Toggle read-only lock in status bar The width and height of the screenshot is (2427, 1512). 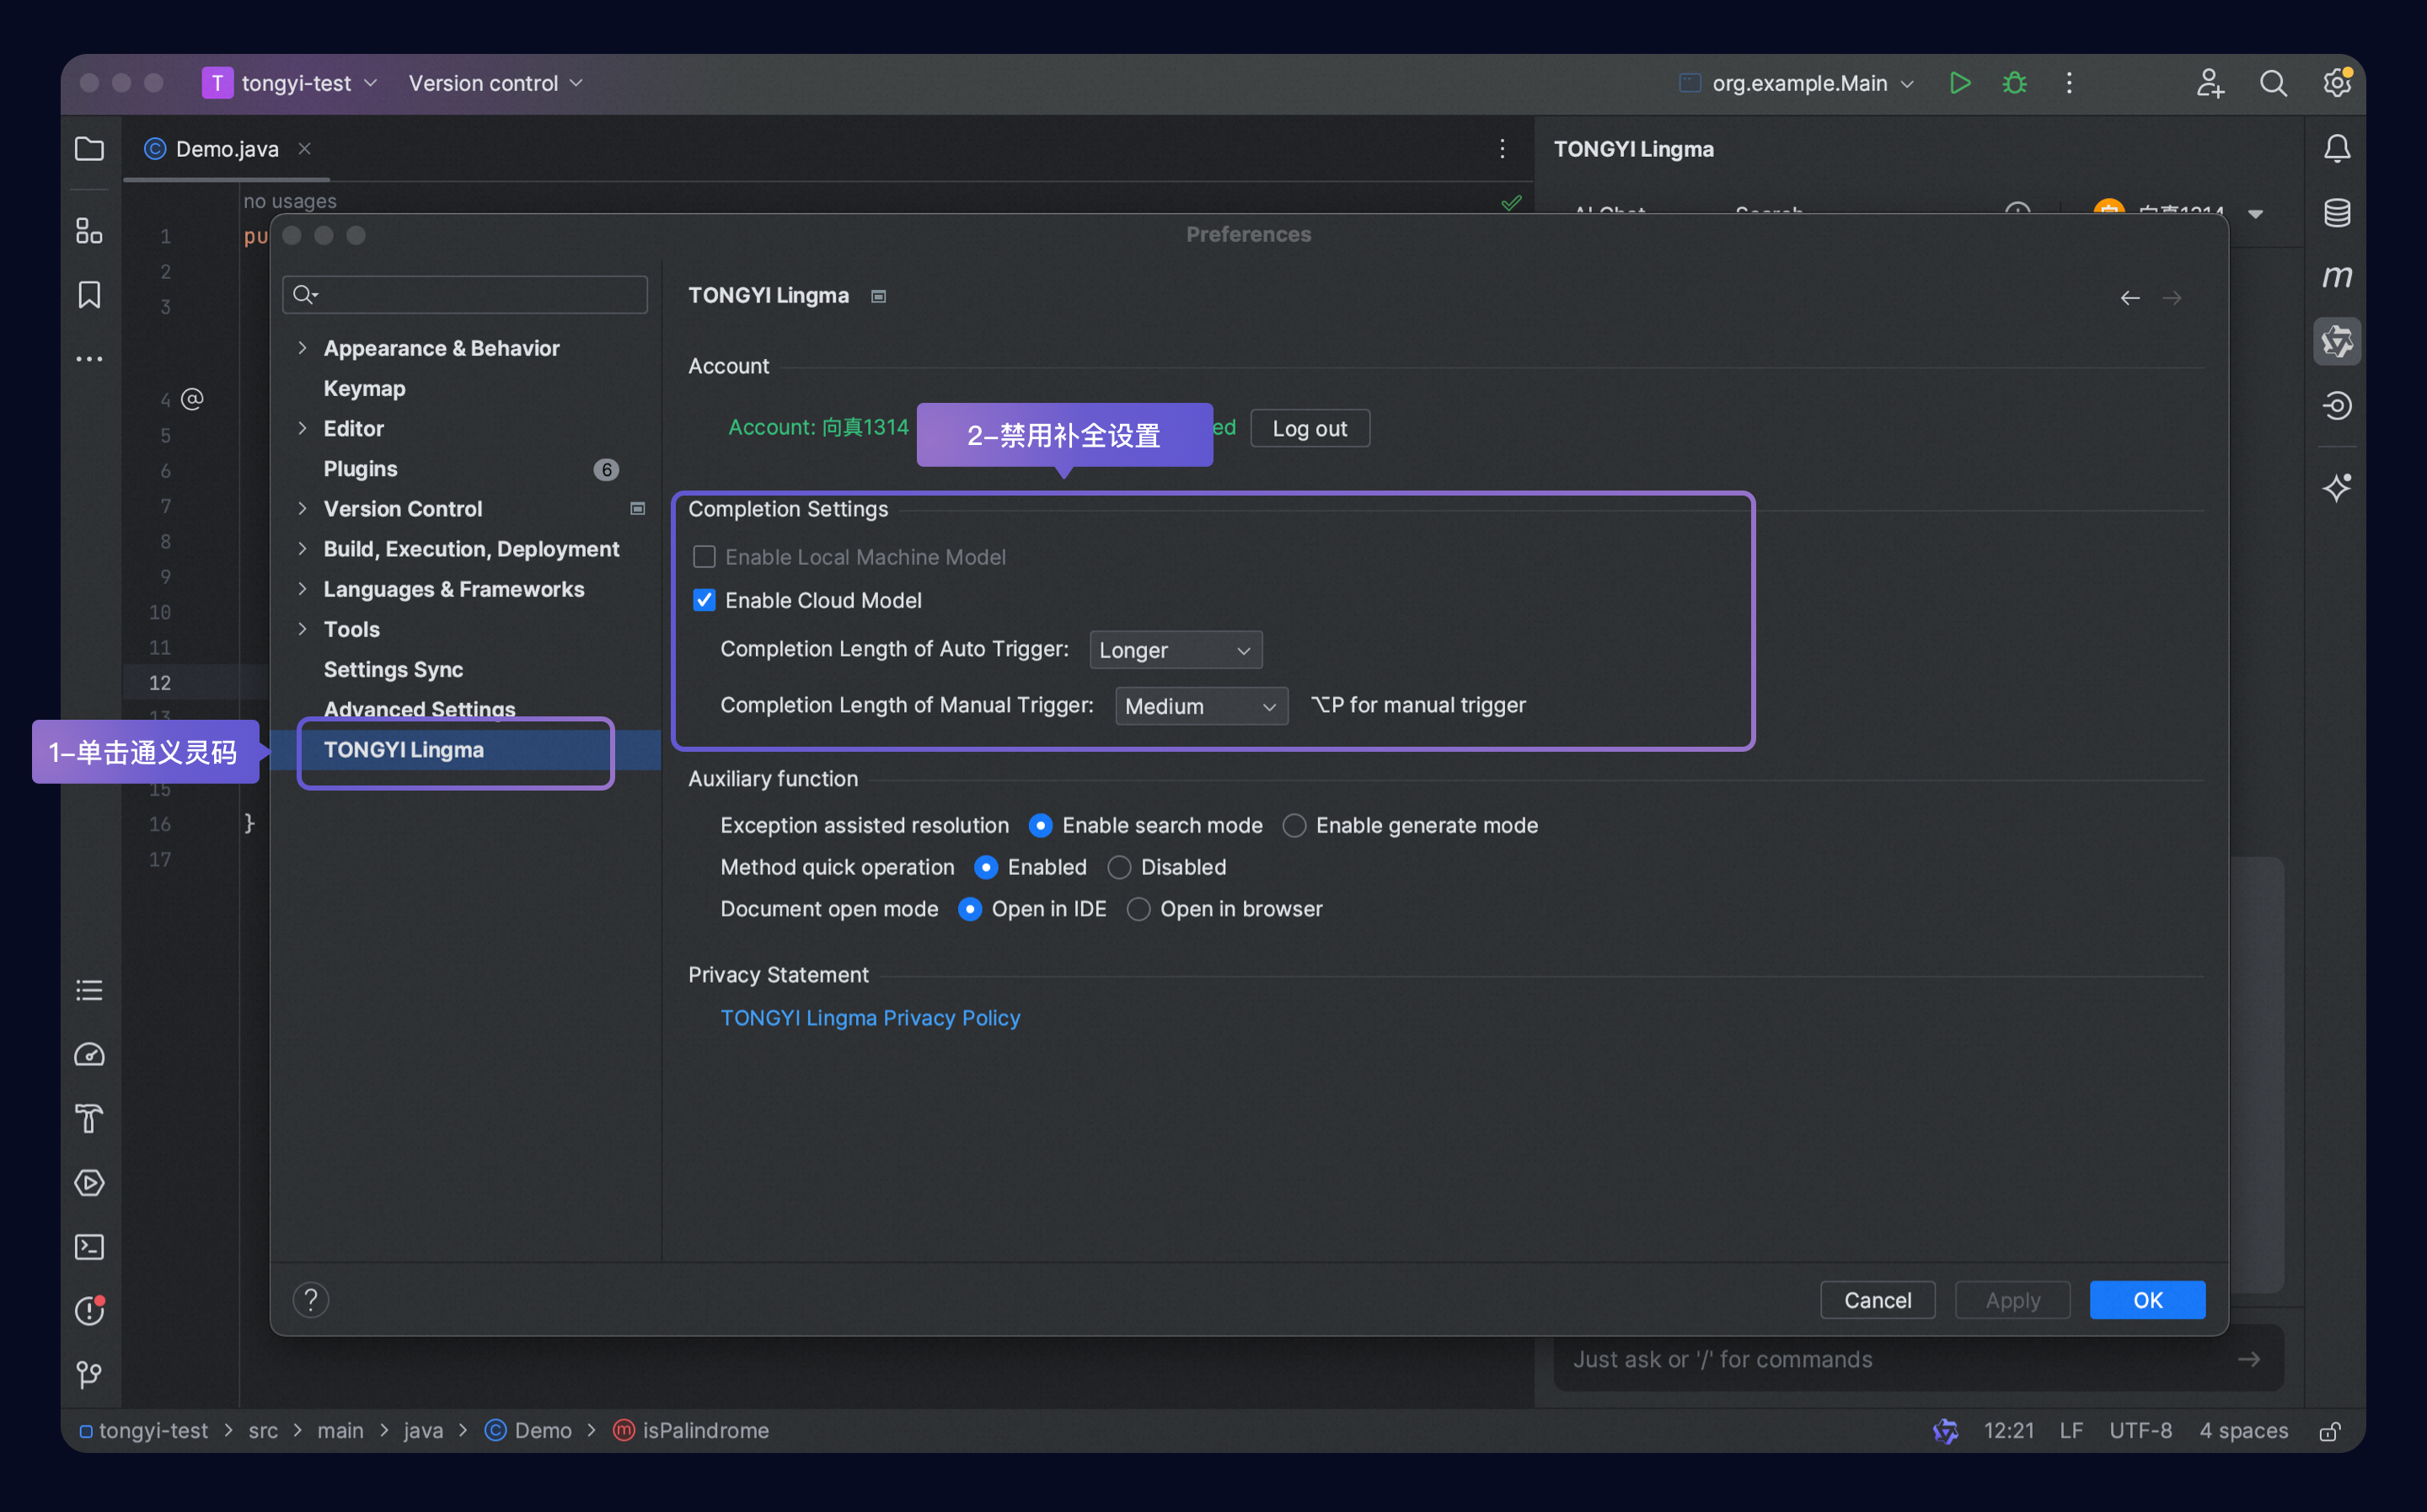2329,1431
